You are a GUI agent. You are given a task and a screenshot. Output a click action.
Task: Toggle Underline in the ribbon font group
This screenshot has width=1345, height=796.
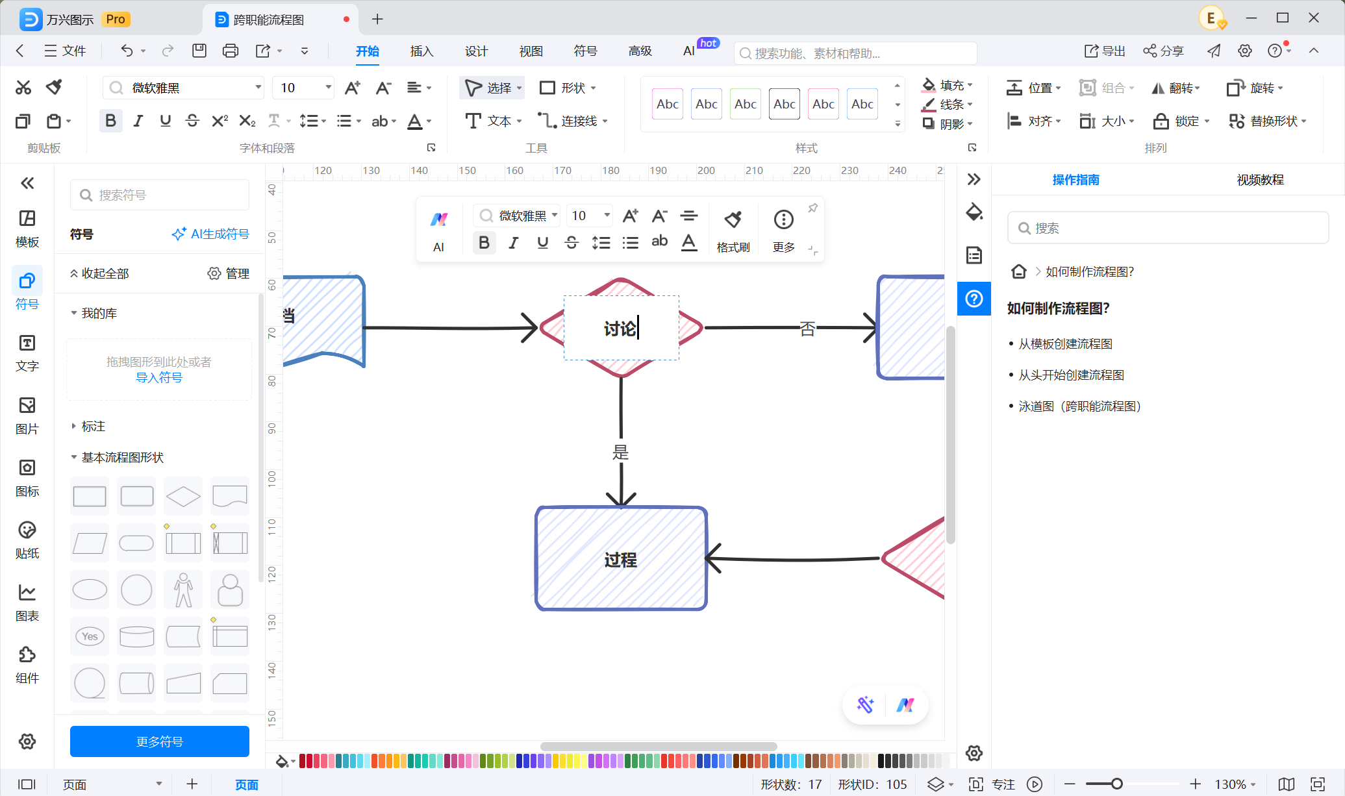(x=165, y=121)
